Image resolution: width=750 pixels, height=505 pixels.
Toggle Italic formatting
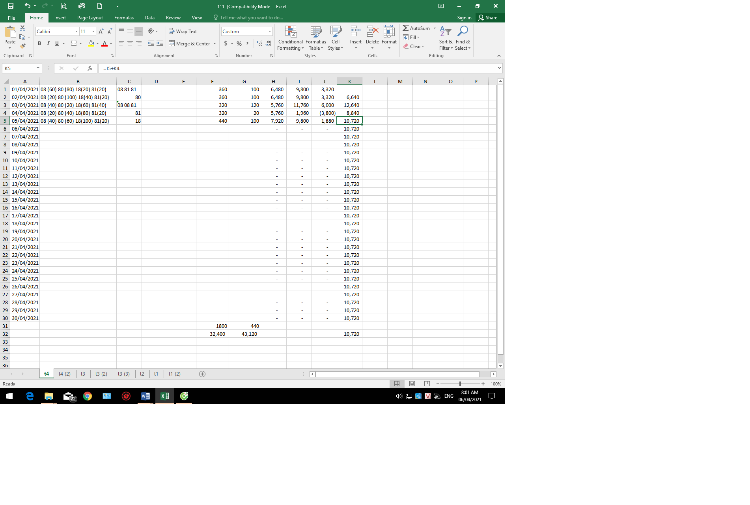(x=48, y=43)
